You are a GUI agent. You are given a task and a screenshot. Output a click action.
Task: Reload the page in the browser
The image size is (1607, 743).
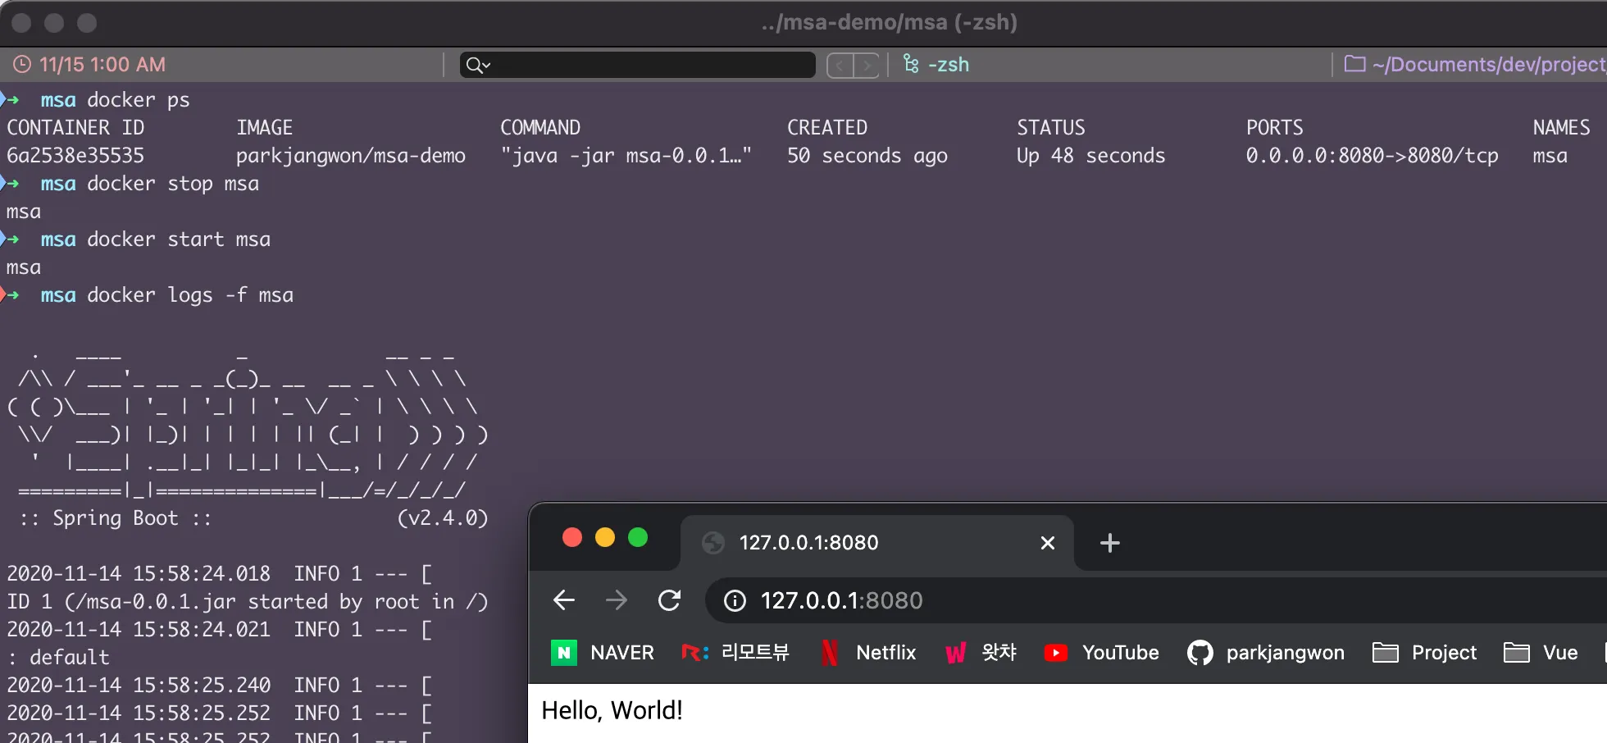click(x=669, y=601)
